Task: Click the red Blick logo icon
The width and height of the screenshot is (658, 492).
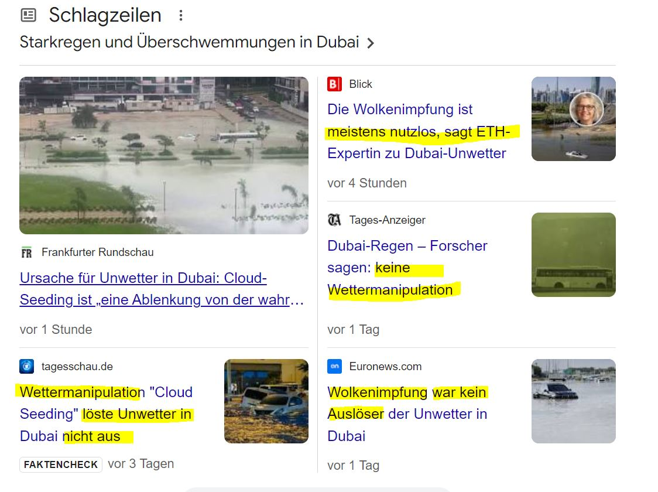Action: click(x=334, y=84)
